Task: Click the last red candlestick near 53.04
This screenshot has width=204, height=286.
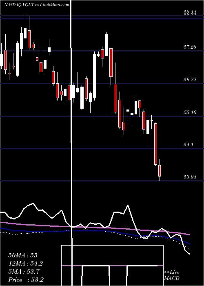Action: pos(160,171)
